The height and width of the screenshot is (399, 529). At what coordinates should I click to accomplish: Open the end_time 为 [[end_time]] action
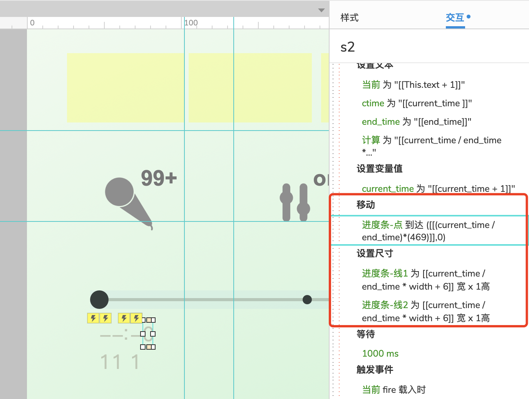tap(417, 122)
